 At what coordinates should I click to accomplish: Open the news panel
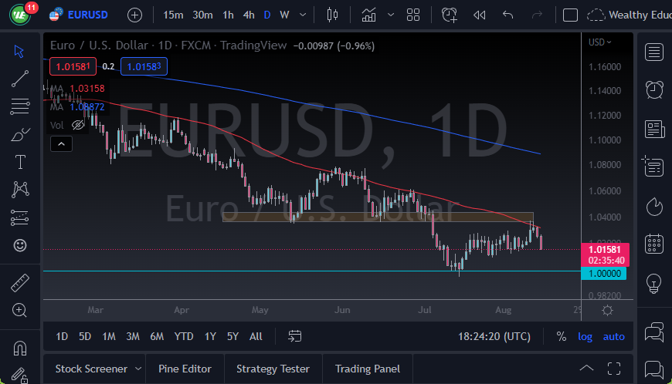click(x=654, y=129)
